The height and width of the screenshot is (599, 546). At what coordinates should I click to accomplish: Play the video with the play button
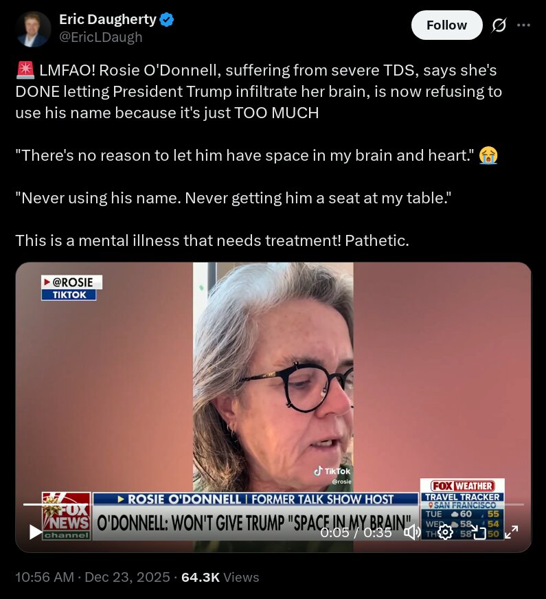[36, 532]
